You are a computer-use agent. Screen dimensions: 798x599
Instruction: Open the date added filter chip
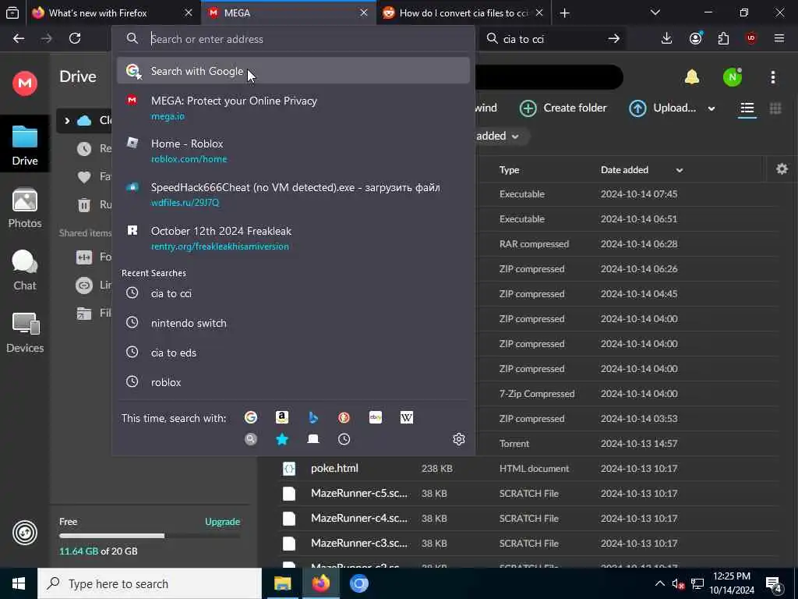click(x=497, y=136)
